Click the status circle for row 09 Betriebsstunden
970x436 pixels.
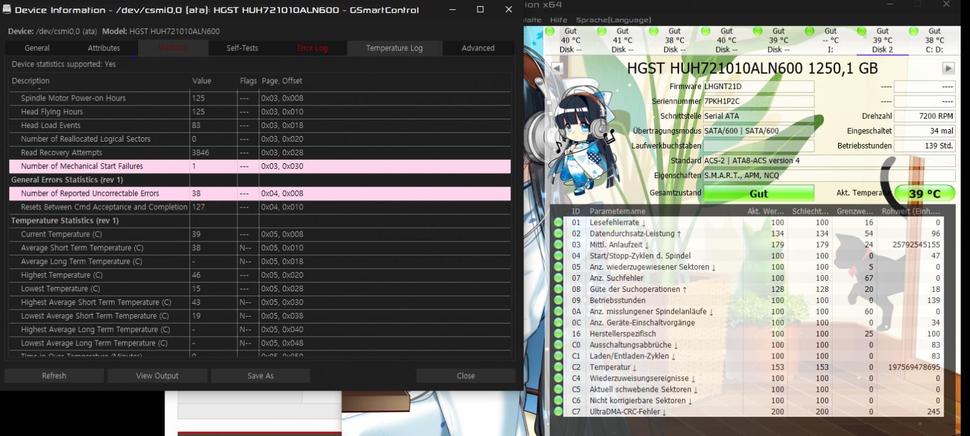pyautogui.click(x=558, y=301)
